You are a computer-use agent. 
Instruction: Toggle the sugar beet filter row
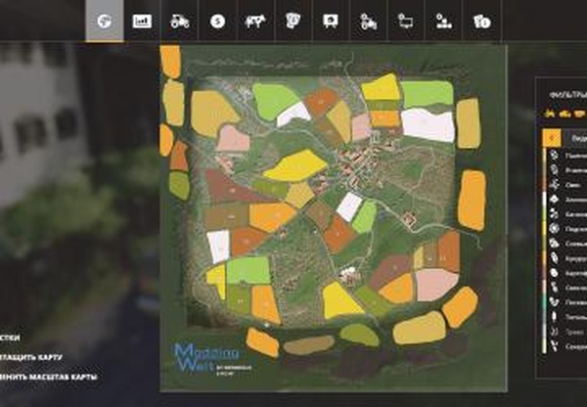(566, 288)
